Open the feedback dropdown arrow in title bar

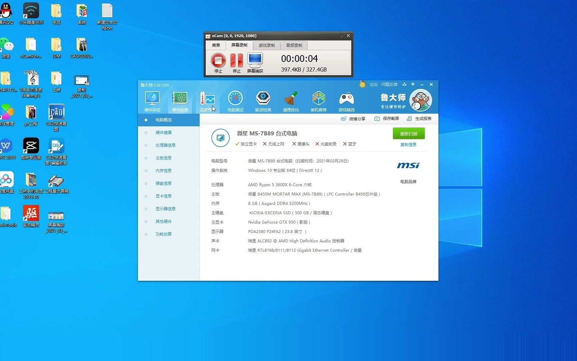413,85
